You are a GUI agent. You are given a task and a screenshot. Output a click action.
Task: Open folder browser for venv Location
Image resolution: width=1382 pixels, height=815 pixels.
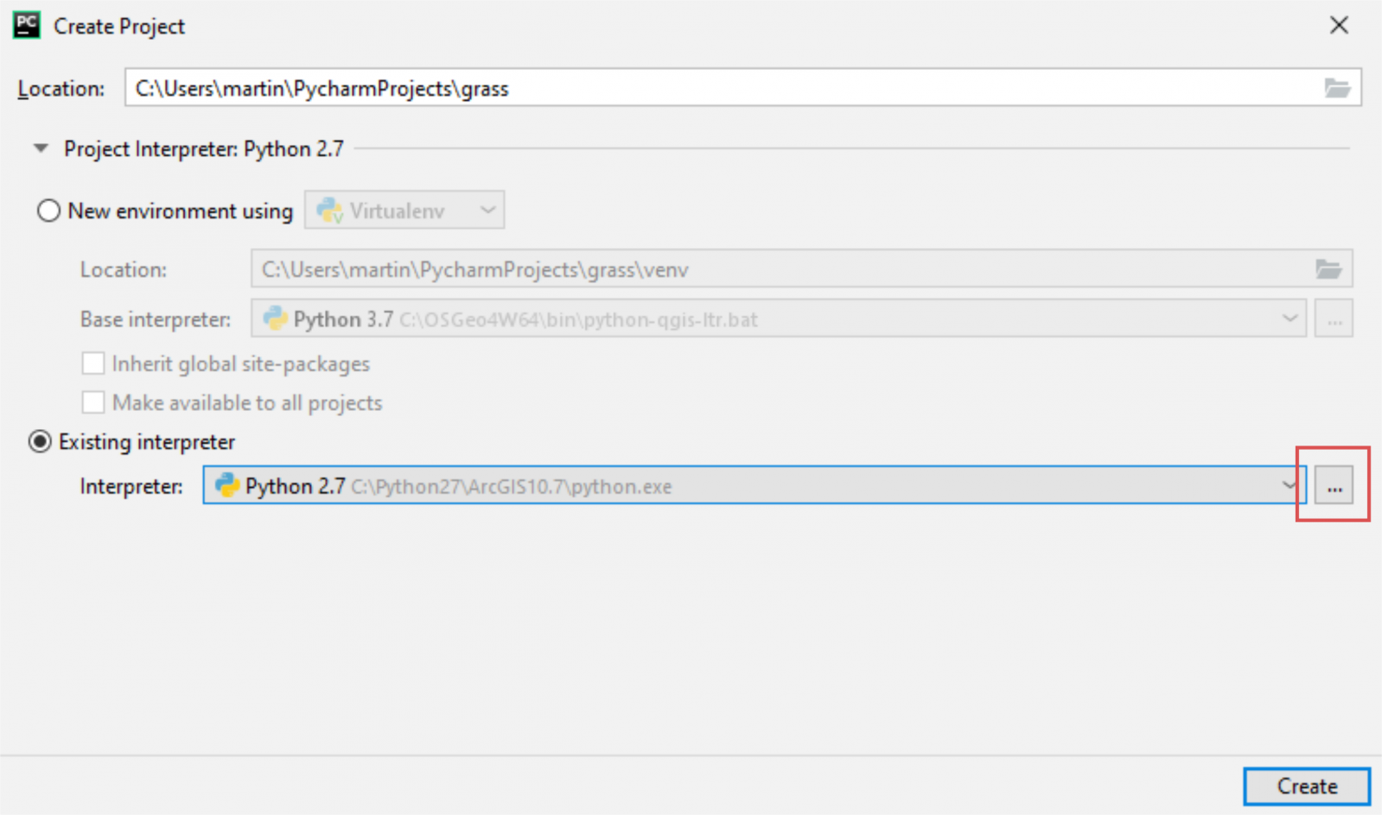click(x=1328, y=269)
